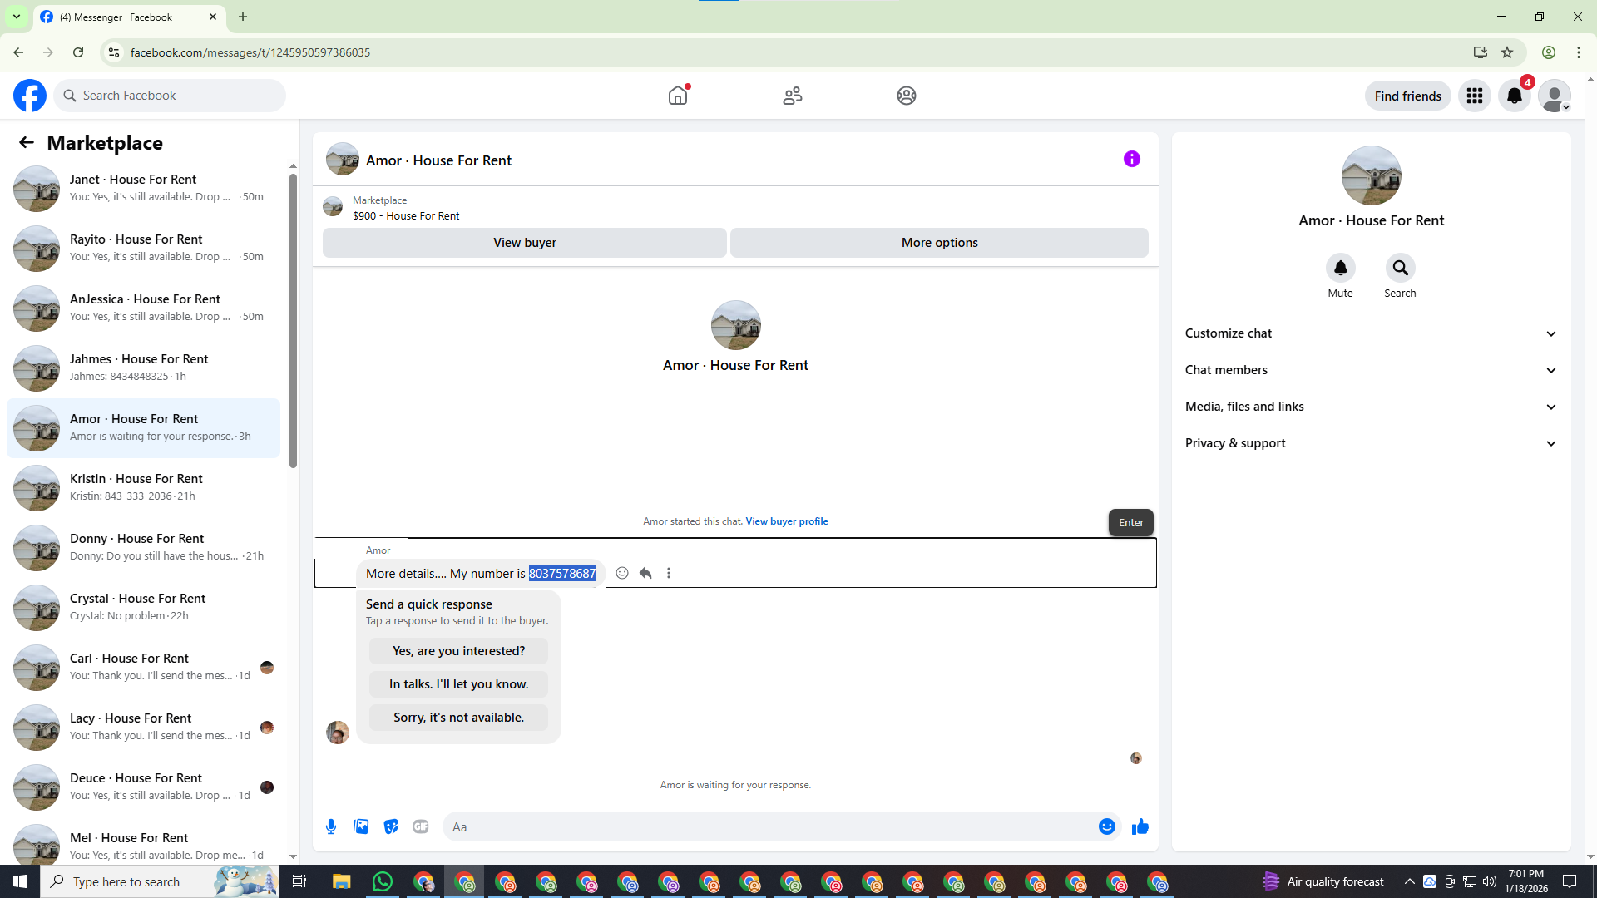Attach a photo using the image icon

[361, 826]
